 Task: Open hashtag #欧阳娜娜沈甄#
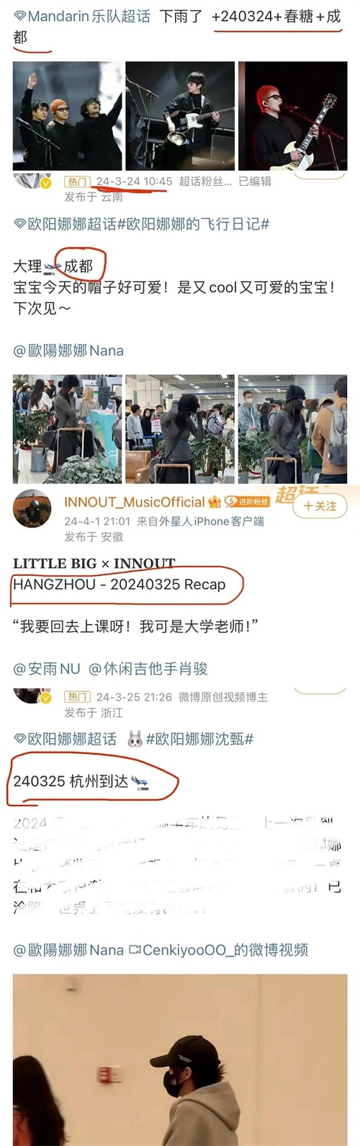pyautogui.click(x=199, y=739)
